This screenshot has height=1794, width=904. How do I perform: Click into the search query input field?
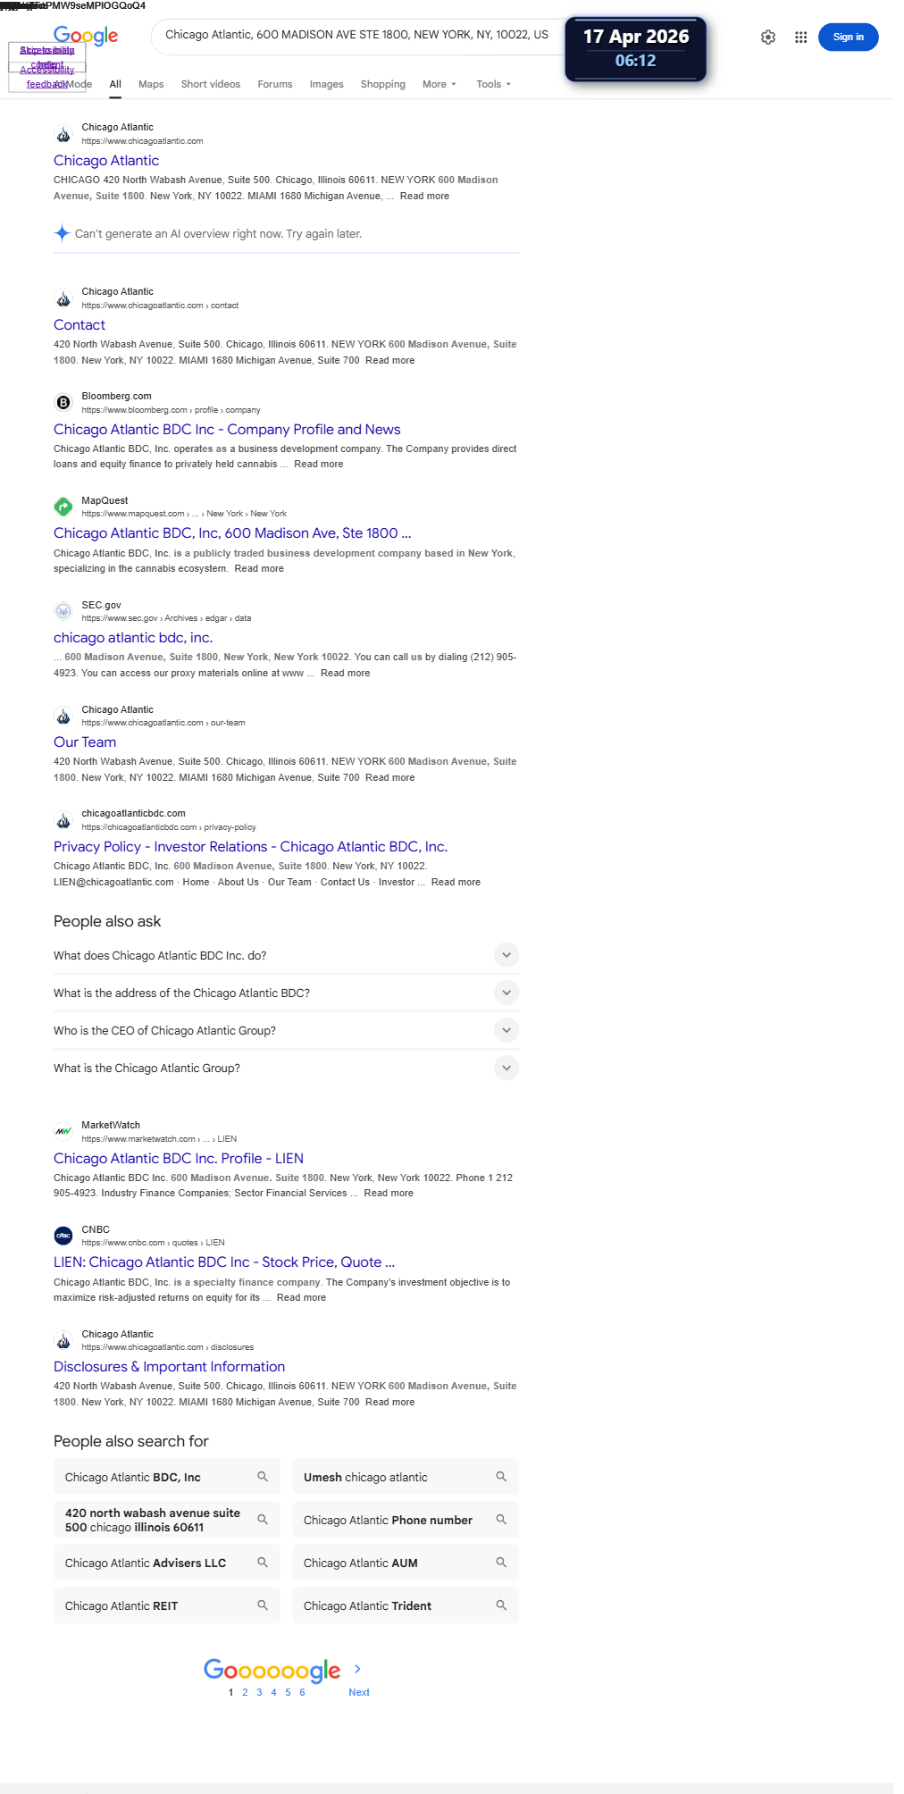pyautogui.click(x=357, y=35)
